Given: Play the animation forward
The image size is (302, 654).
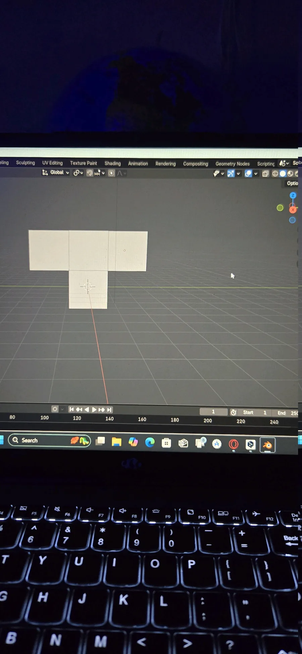Looking at the screenshot, I should click(x=94, y=410).
